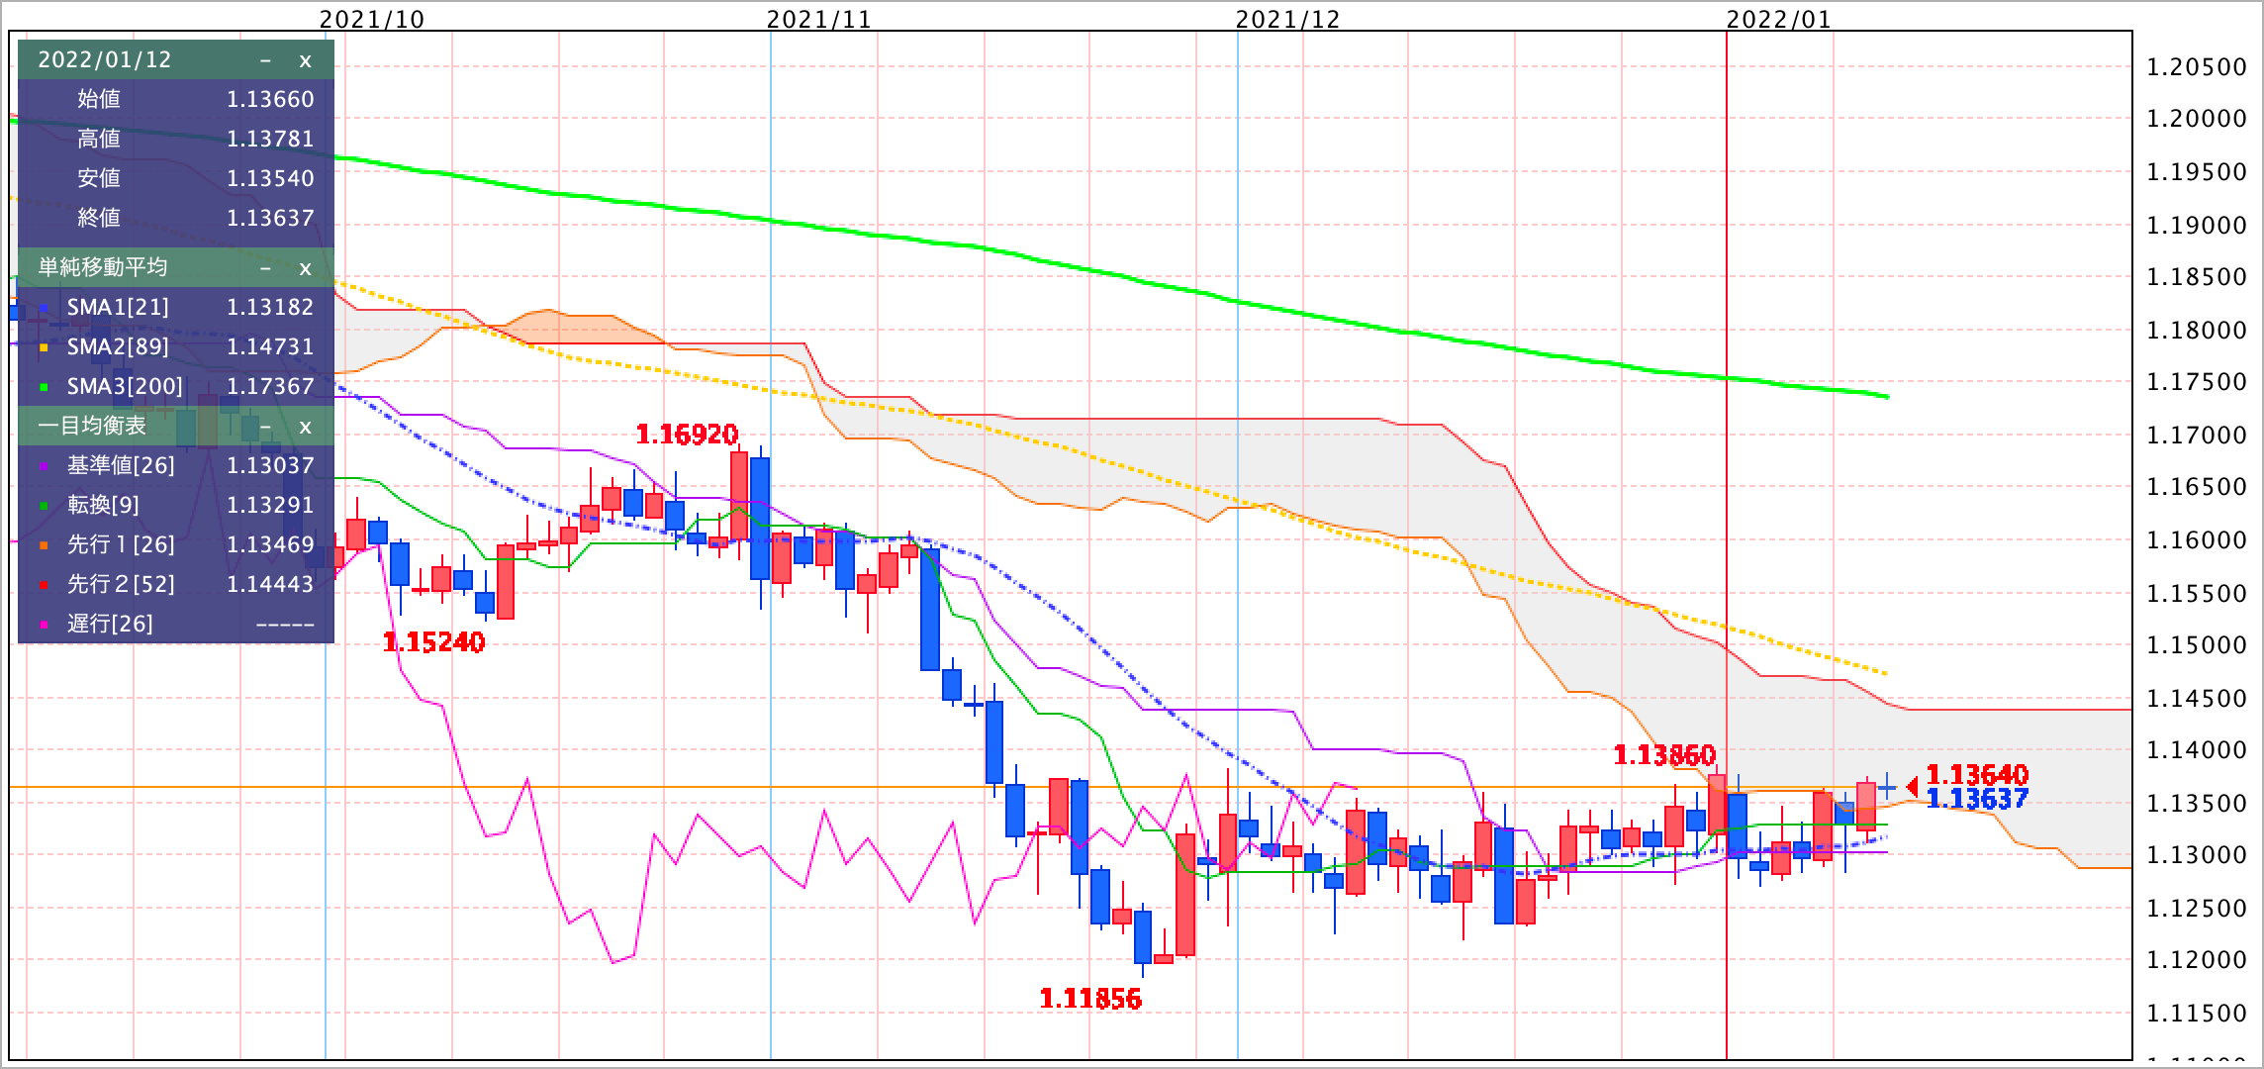
Task: Click the 2021/10 timeline label
Action: click(x=372, y=20)
